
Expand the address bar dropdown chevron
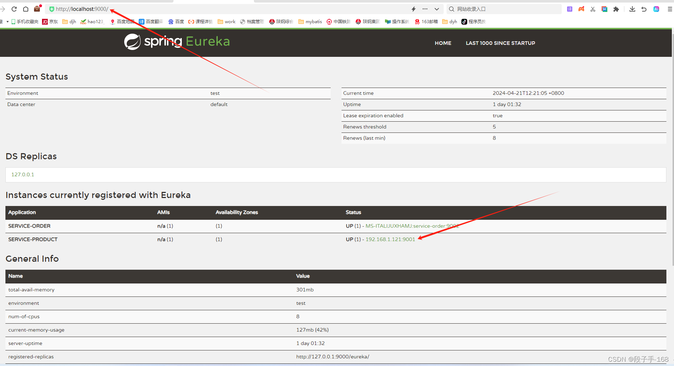[437, 9]
